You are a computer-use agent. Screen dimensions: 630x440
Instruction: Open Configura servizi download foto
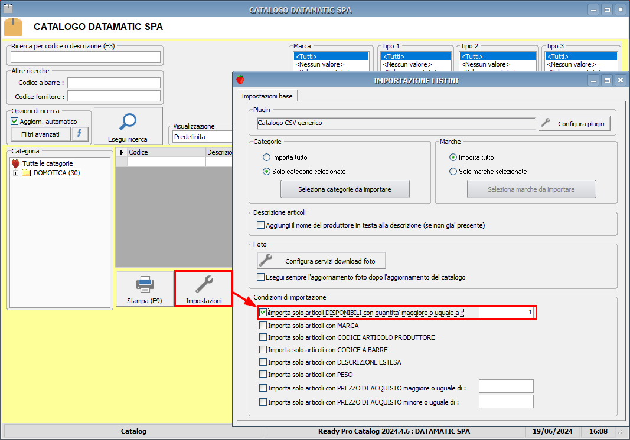(321, 261)
